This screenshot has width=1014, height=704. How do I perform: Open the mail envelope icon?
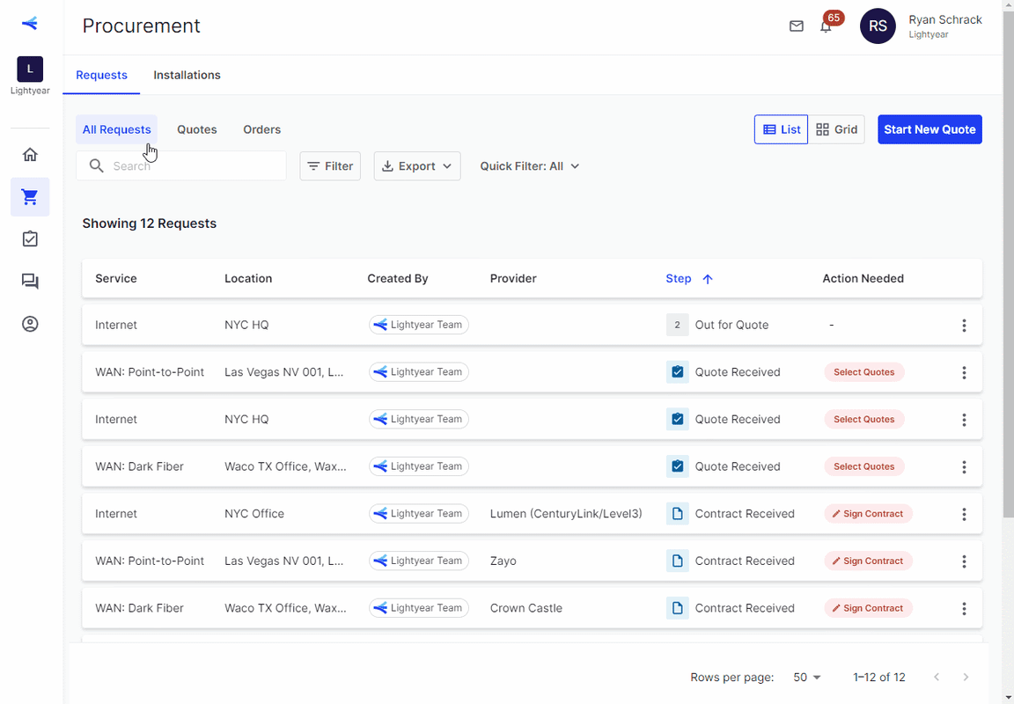point(797,26)
